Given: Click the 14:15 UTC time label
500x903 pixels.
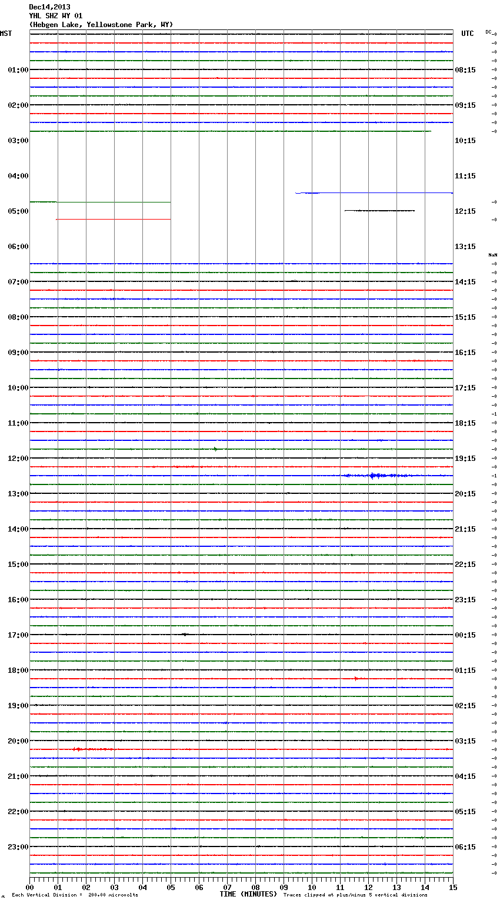Looking at the screenshot, I should click(x=465, y=282).
